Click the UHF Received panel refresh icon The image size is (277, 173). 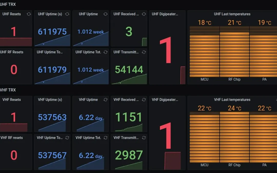[x=144, y=14]
